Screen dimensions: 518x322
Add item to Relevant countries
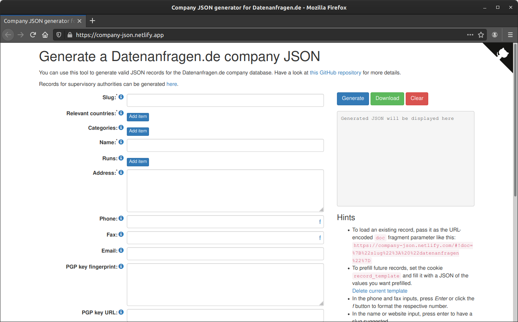tap(138, 117)
